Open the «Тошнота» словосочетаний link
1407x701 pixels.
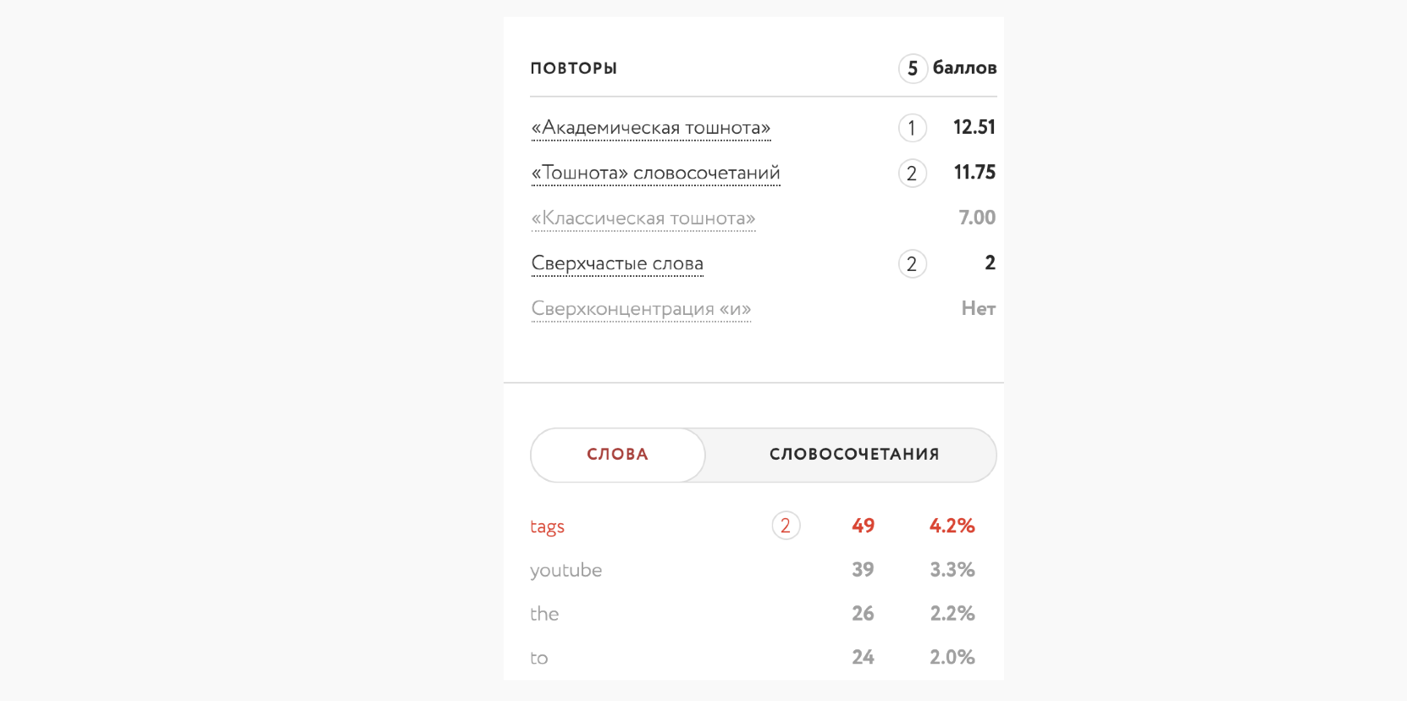pyautogui.click(x=655, y=174)
